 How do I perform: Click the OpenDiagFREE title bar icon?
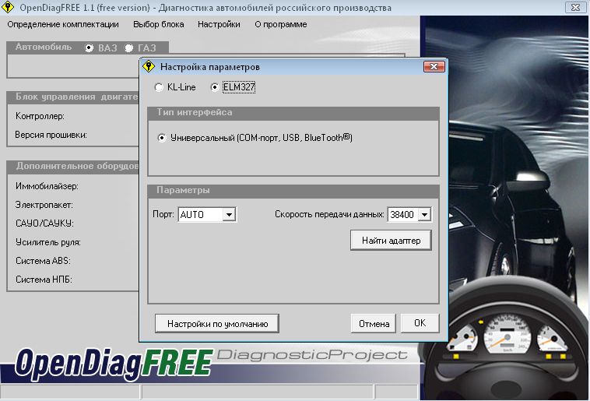coord(8,8)
